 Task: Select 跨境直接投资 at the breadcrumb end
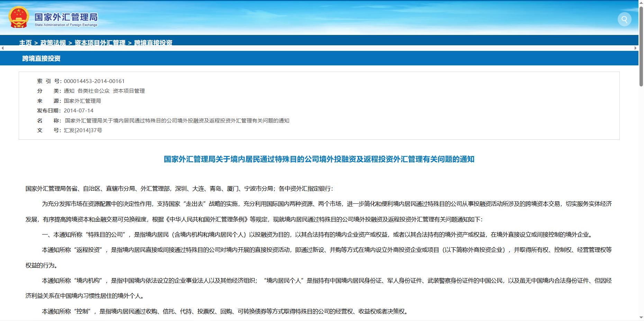[153, 43]
